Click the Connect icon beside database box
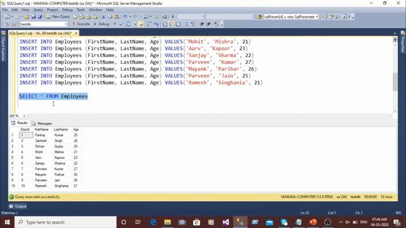 click(x=8, y=24)
